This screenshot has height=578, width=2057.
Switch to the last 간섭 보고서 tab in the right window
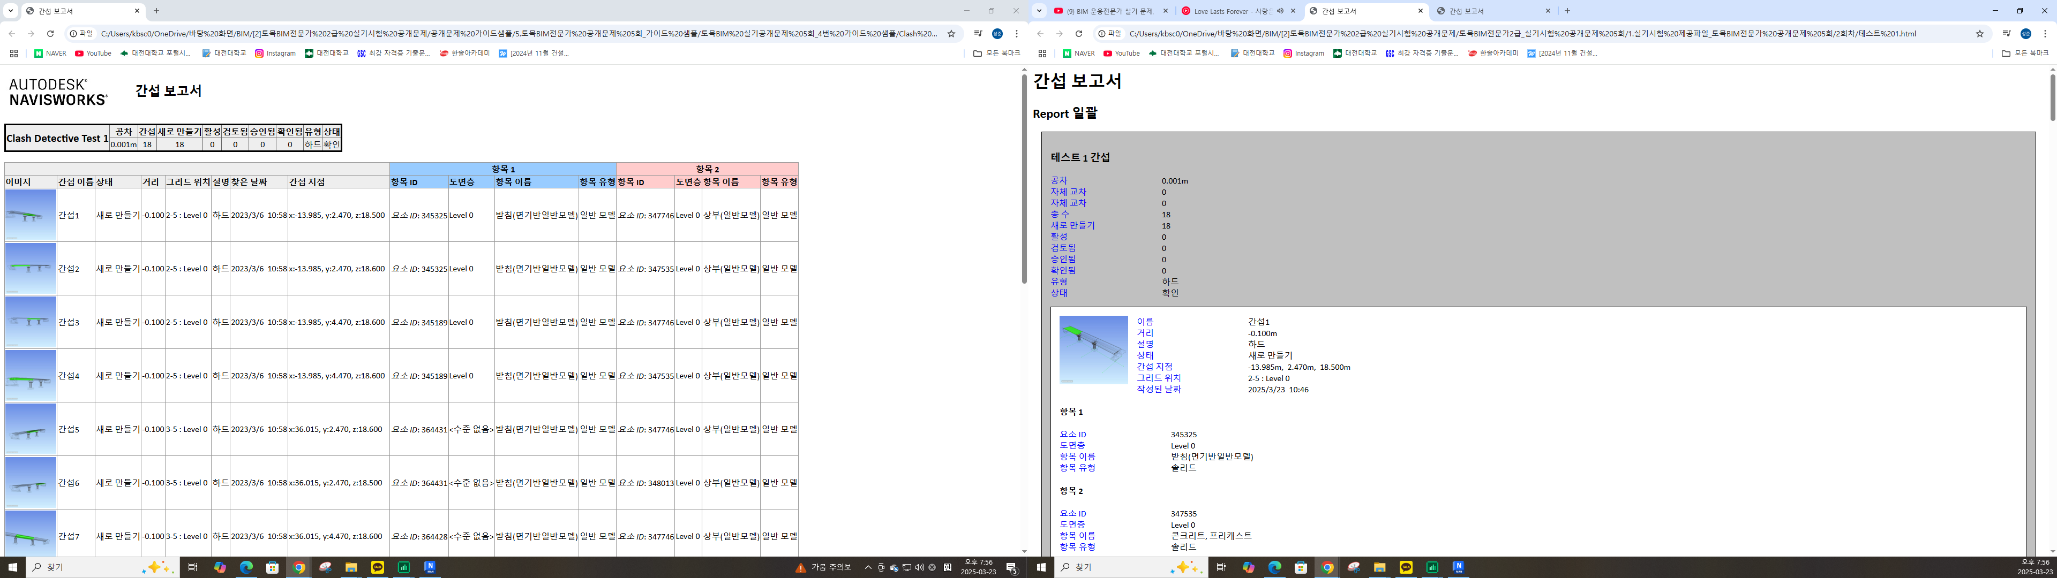1493,11
